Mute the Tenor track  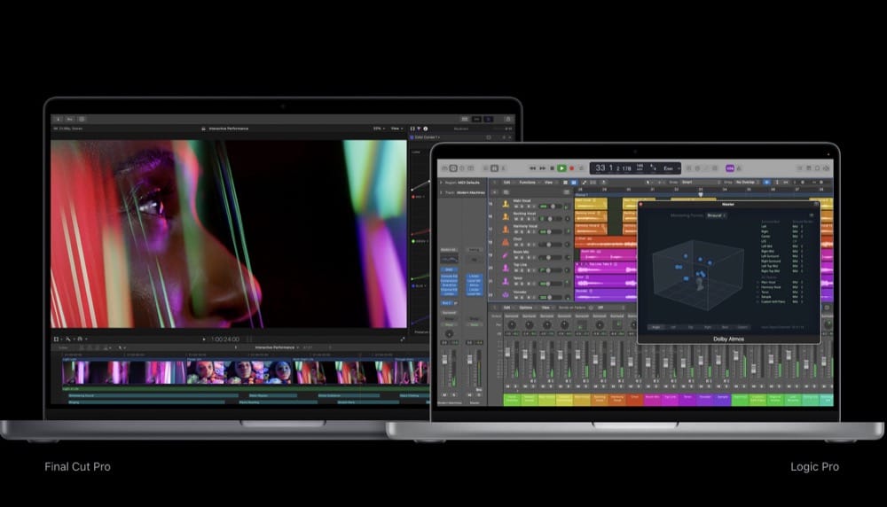point(516,284)
